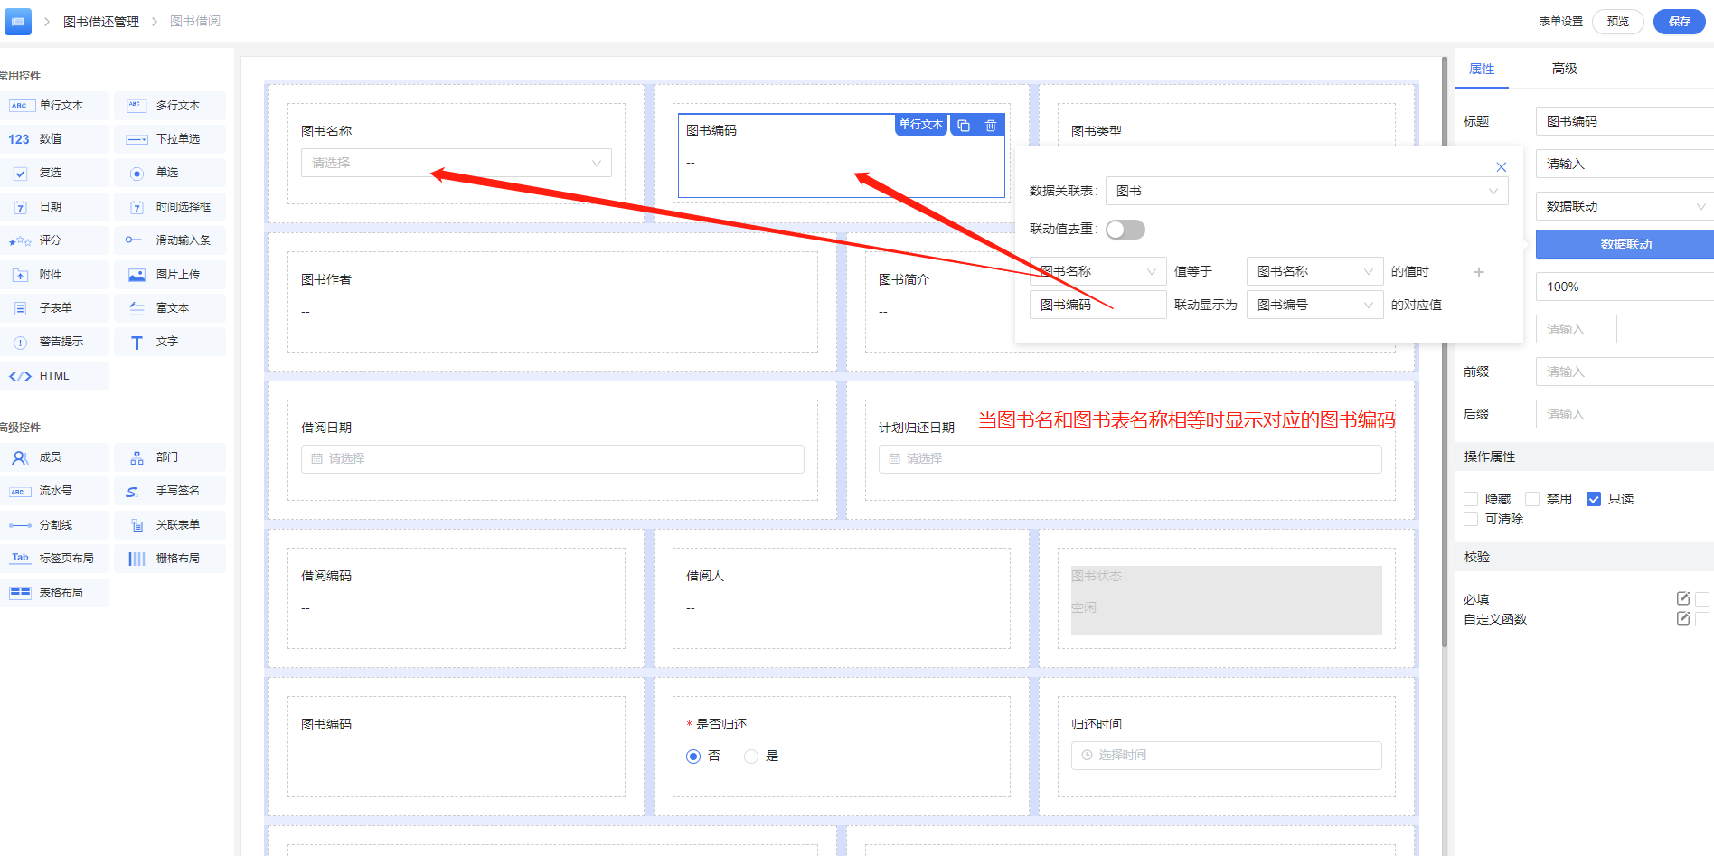The height and width of the screenshot is (856, 1714).
Task: Switch to the 高级 tab
Action: click(x=1564, y=69)
